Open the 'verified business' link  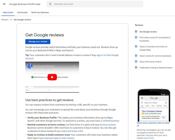pyautogui.click(x=111, y=121)
